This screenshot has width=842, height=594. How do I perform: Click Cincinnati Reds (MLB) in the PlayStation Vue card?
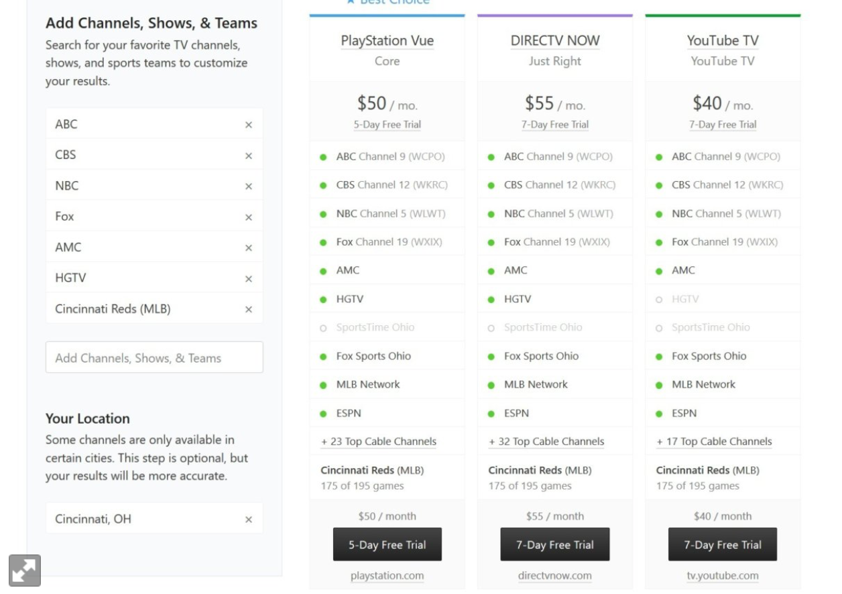point(372,470)
